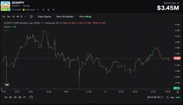Open the token's X profile icon
The height and width of the screenshot is (105, 183).
click(38, 10)
